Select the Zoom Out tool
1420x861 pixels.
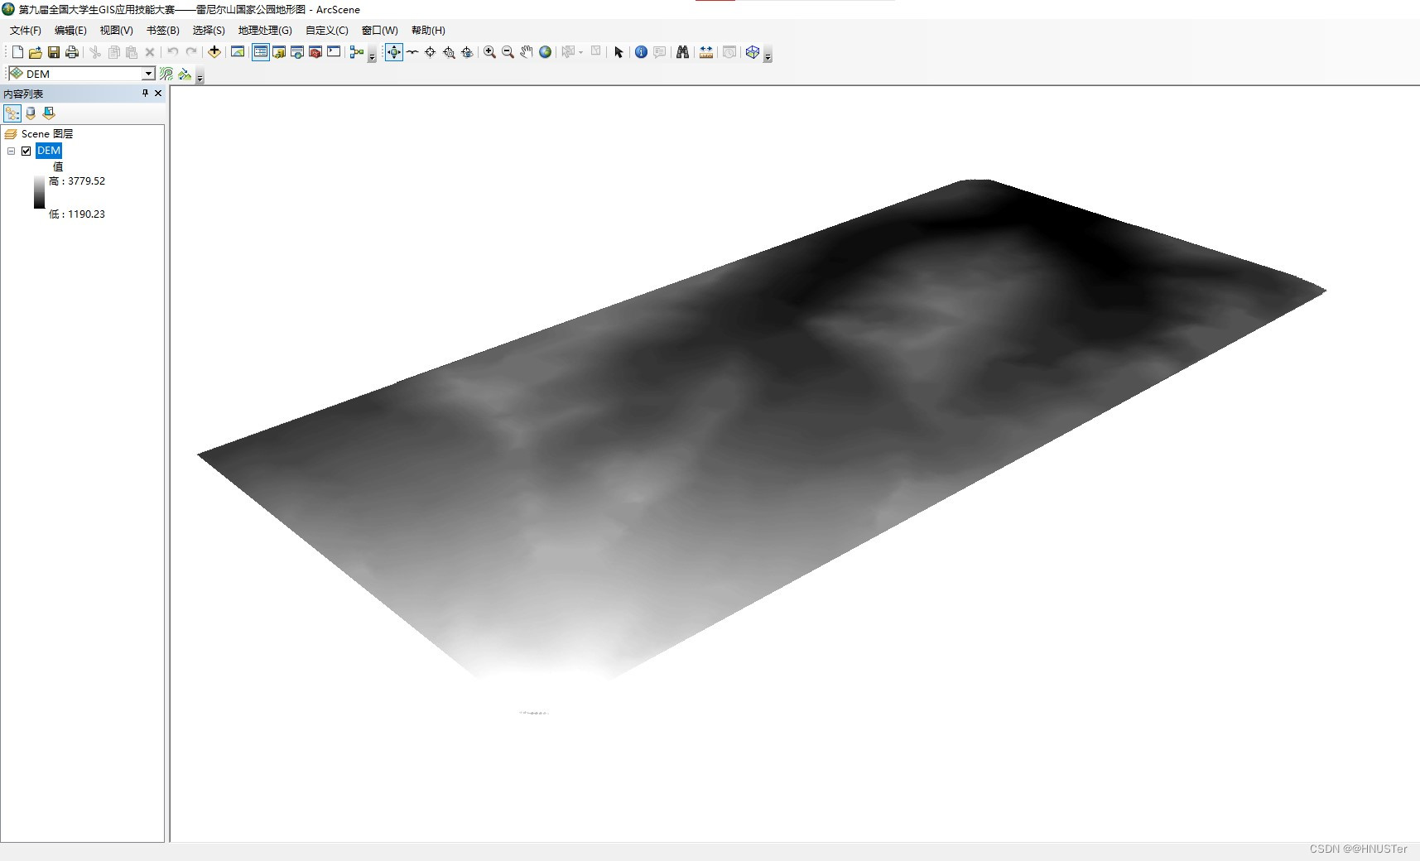(x=508, y=52)
